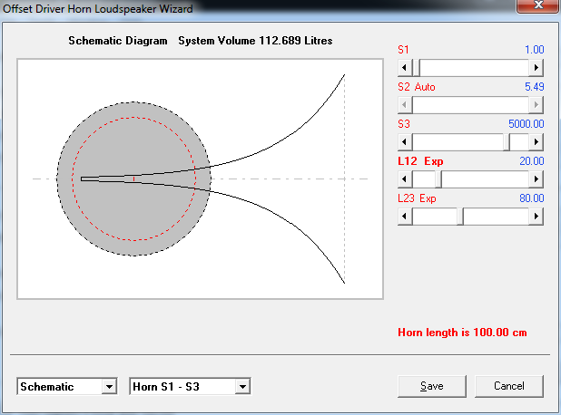Click the S1 label
The width and height of the screenshot is (561, 415).
coord(403,50)
